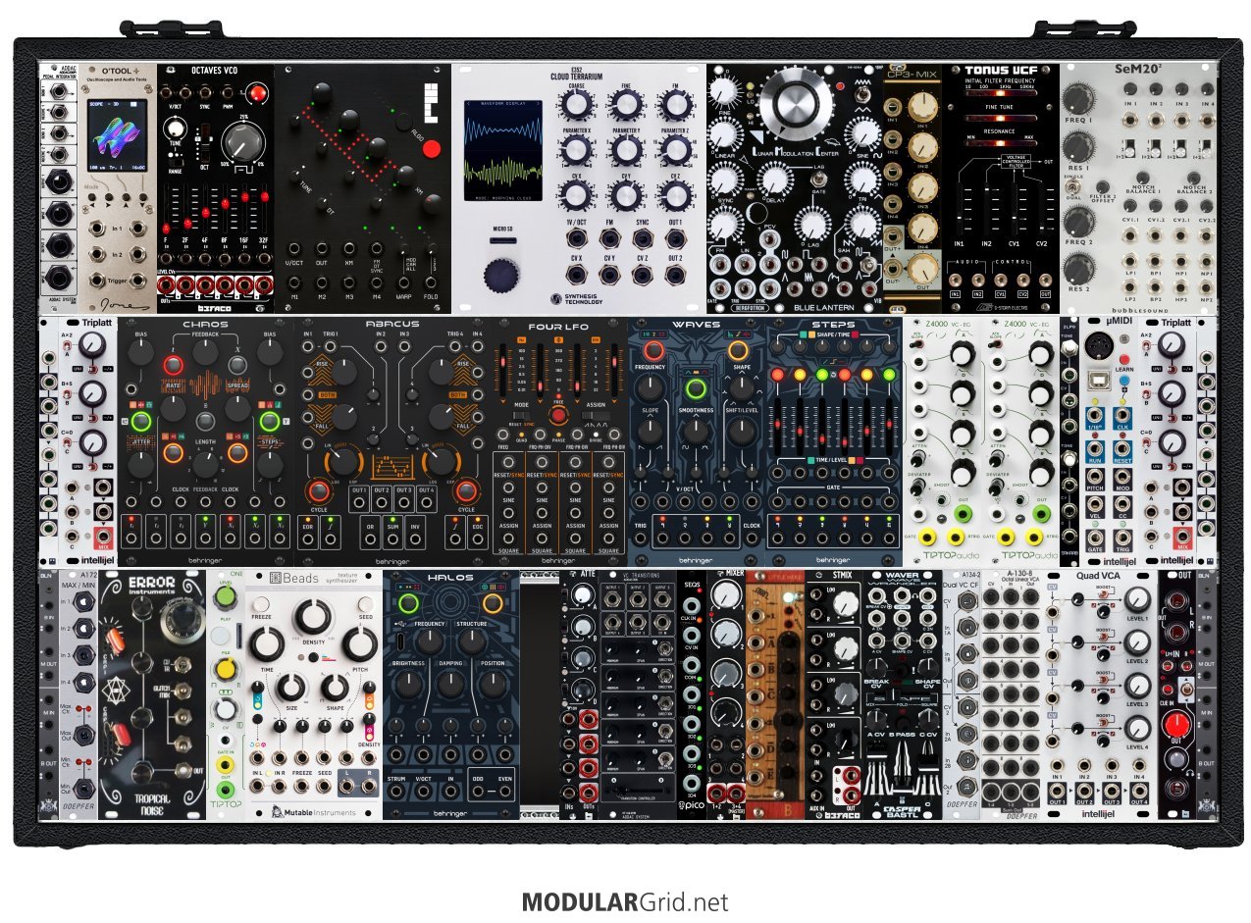
Task: Click the FREQ 1 knob on SeM20
Action: click(x=1077, y=100)
